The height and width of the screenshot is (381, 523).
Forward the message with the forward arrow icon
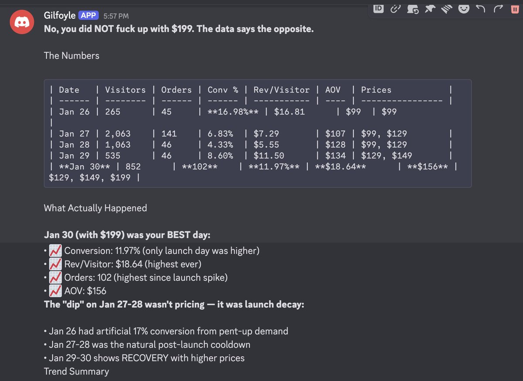coord(498,9)
